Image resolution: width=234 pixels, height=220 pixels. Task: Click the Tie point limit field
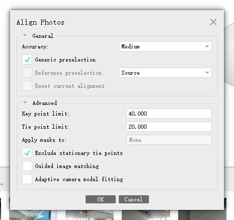[169, 127]
